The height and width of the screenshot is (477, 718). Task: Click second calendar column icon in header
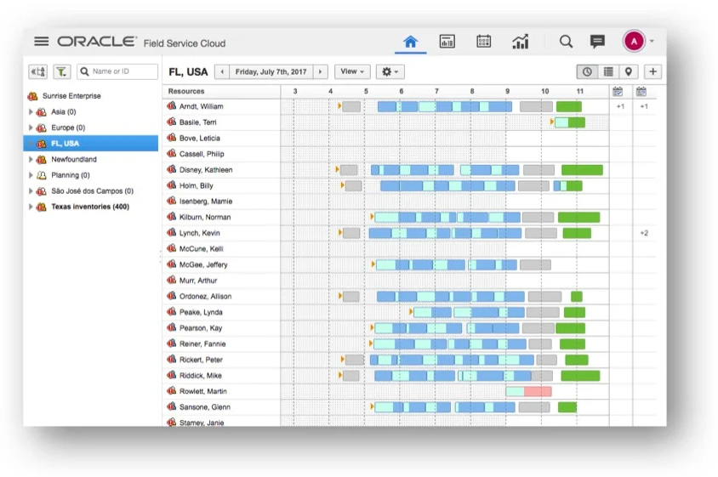641,92
